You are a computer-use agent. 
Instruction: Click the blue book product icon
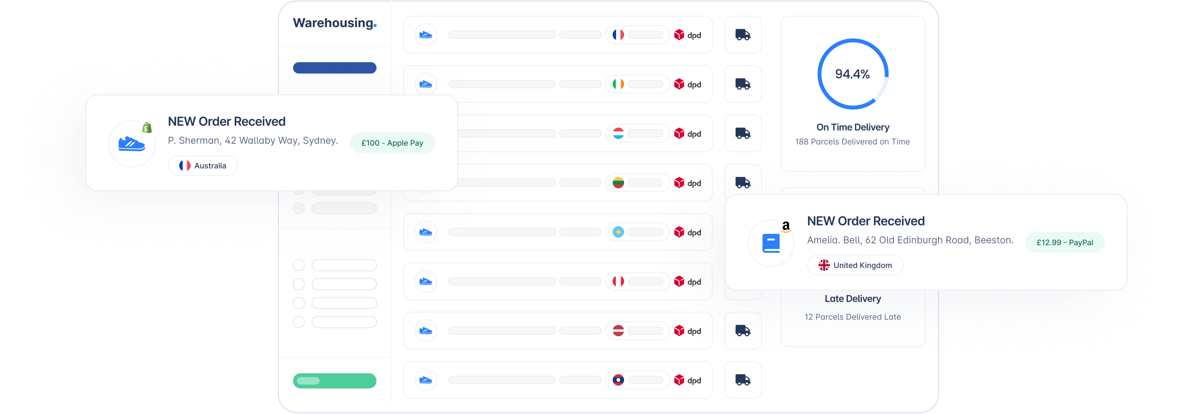(771, 244)
